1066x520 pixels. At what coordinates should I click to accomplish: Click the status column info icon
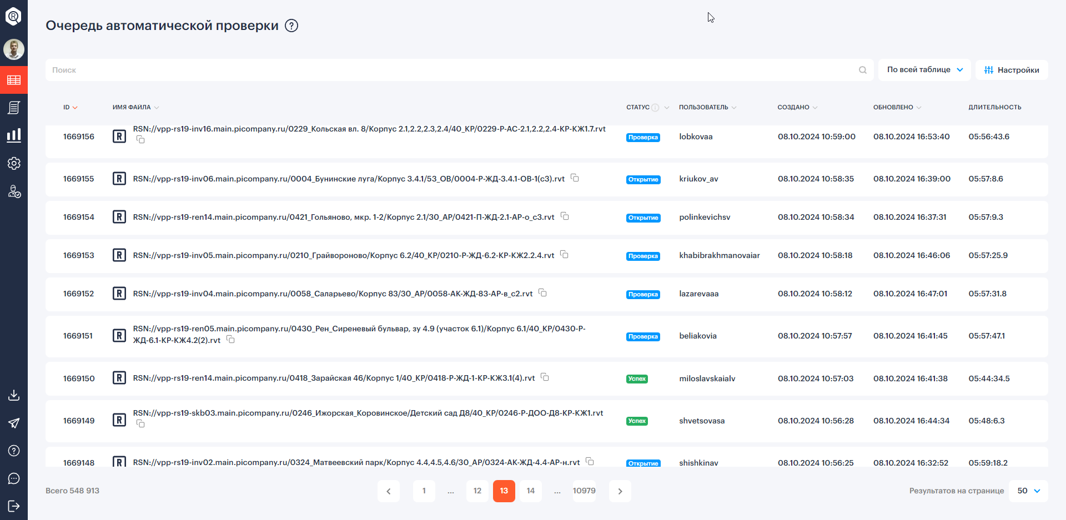[655, 108]
